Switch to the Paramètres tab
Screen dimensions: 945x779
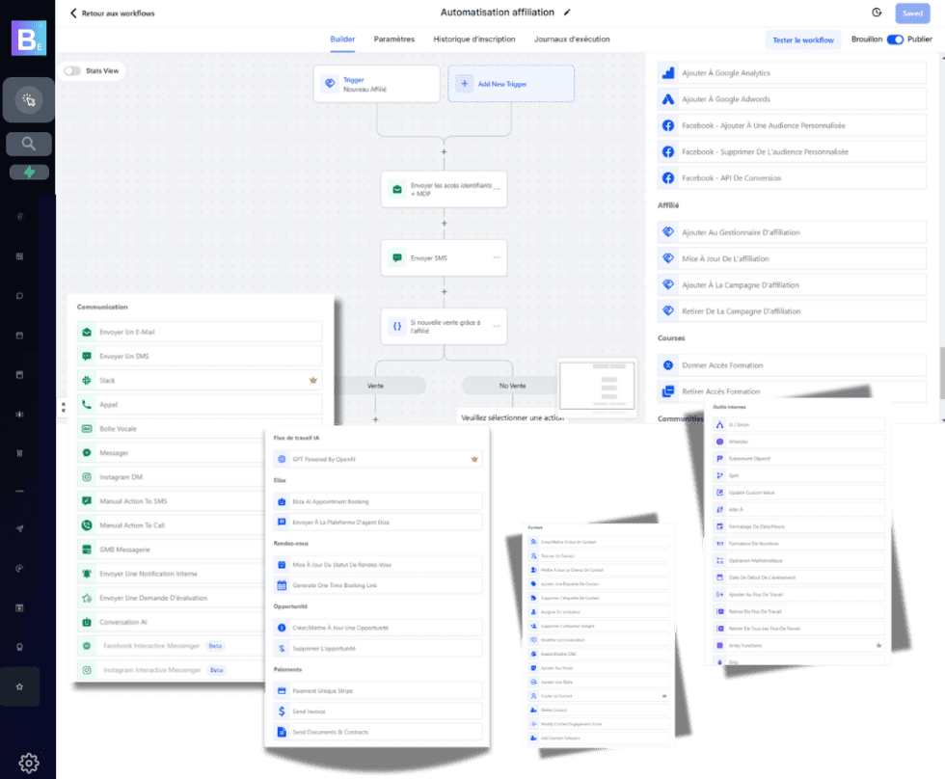click(394, 40)
